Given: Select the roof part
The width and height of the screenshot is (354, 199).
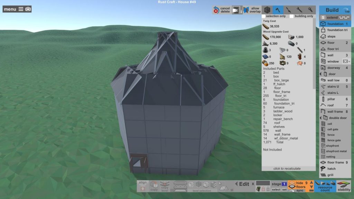Looking at the screenshot, I should point(335,105).
